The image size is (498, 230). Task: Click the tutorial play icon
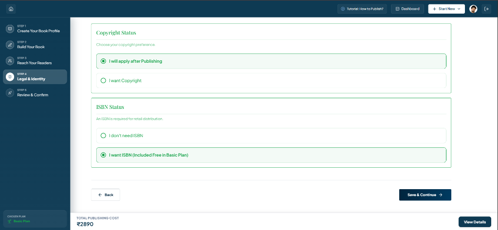(343, 9)
